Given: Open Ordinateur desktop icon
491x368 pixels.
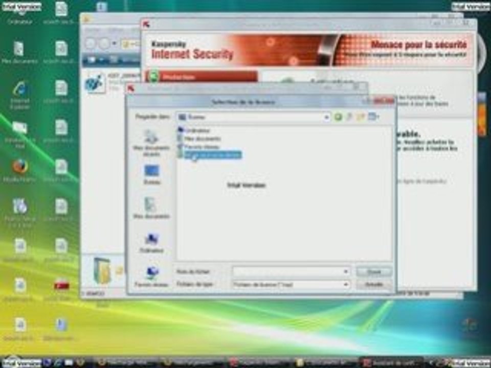Looking at the screenshot, I should pyautogui.click(x=20, y=14).
